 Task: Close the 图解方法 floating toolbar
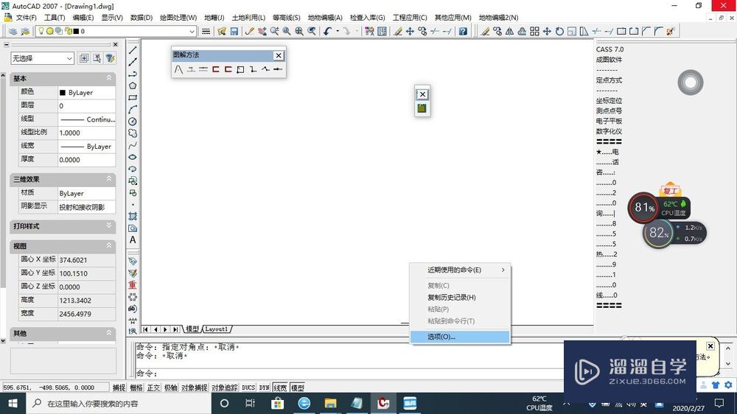tap(279, 55)
